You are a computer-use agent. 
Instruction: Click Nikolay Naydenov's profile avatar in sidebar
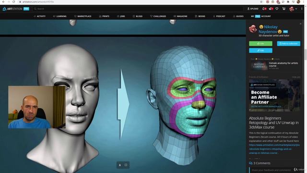click(253, 29)
